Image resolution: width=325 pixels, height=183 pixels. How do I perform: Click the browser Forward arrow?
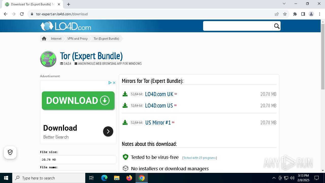tap(14, 14)
